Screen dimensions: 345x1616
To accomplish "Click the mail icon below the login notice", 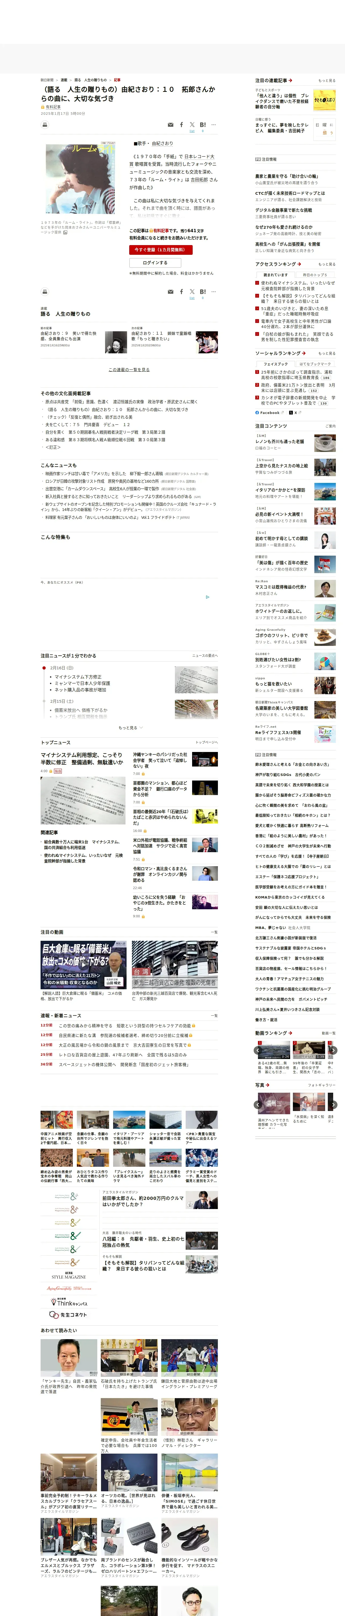I will coord(171,292).
